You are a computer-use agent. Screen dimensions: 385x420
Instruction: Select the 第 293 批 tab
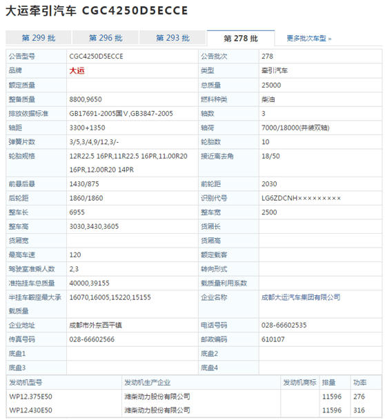point(172,38)
